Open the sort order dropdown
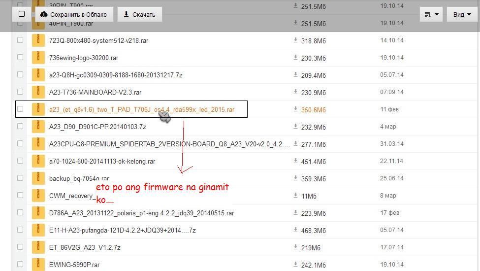 click(x=431, y=14)
